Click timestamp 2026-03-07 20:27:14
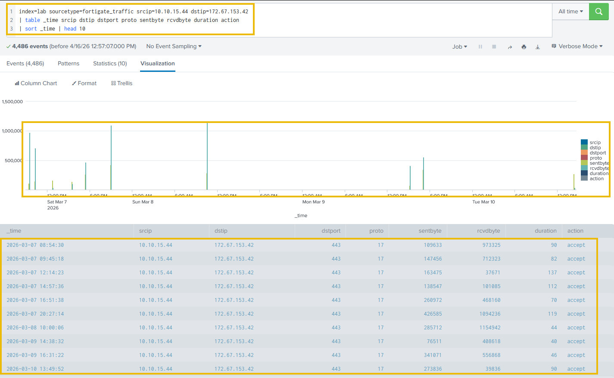Viewport: 614px width, 378px height. click(35, 314)
